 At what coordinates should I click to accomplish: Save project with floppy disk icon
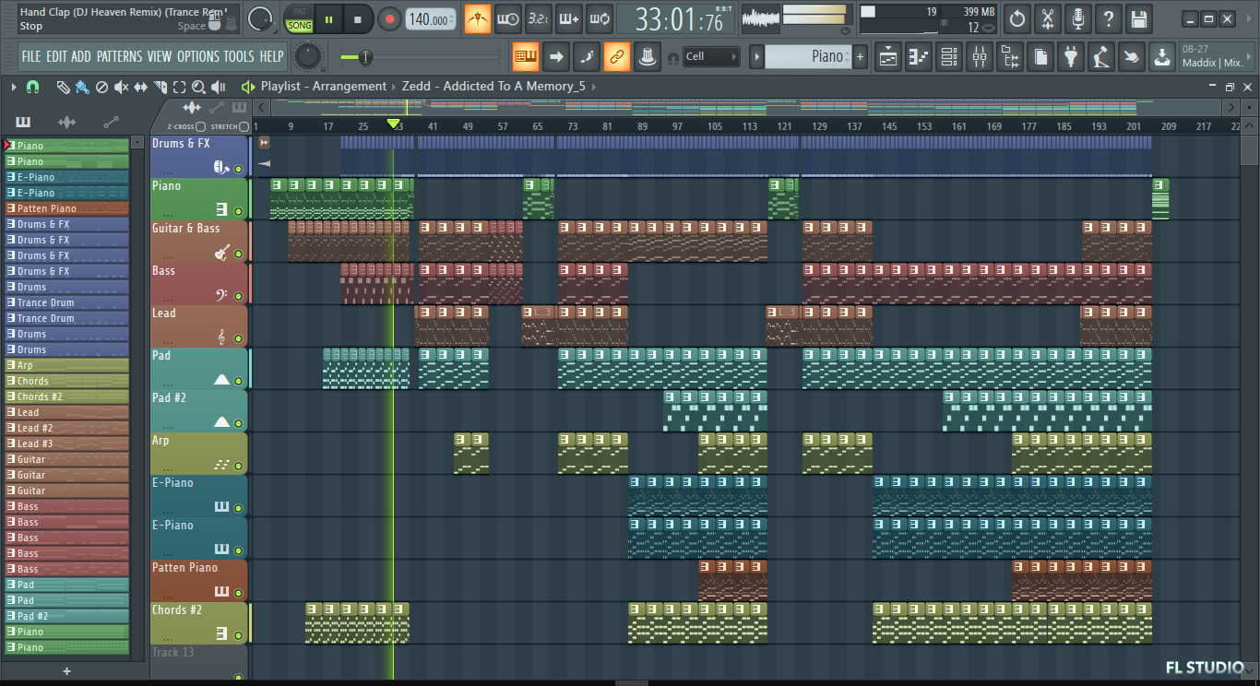coord(1138,18)
